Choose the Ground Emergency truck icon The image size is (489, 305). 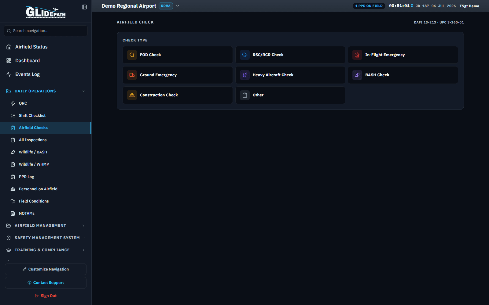pos(132,75)
